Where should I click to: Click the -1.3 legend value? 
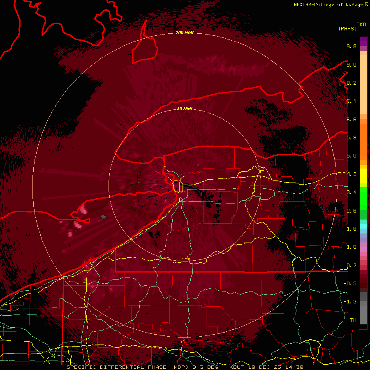[x=350, y=302]
